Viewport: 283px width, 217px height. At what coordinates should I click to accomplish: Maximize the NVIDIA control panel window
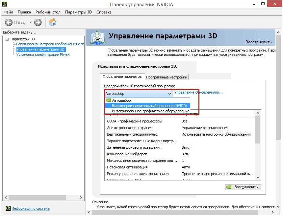click(263, 4)
